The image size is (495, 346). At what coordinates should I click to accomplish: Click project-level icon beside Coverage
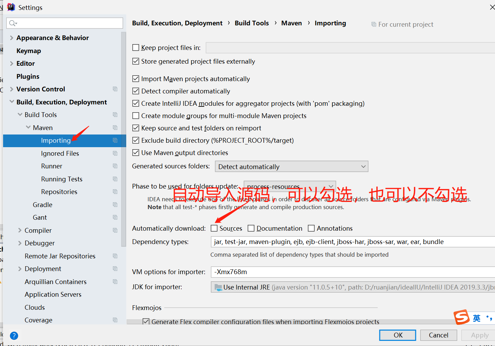click(115, 320)
